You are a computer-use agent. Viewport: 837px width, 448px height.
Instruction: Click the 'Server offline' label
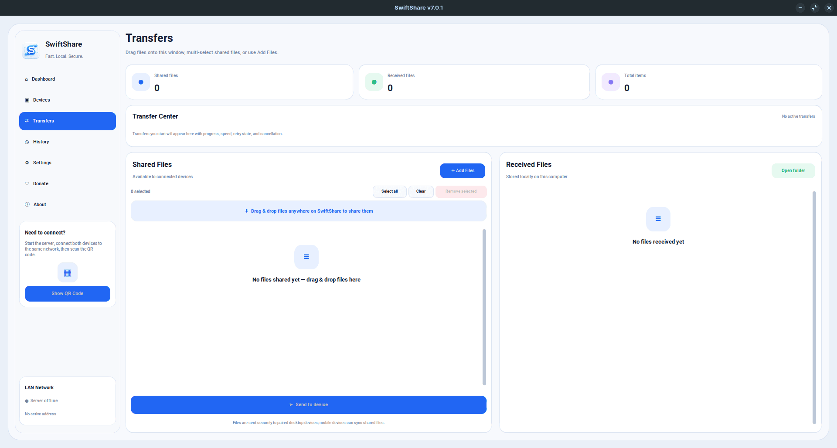coord(44,401)
